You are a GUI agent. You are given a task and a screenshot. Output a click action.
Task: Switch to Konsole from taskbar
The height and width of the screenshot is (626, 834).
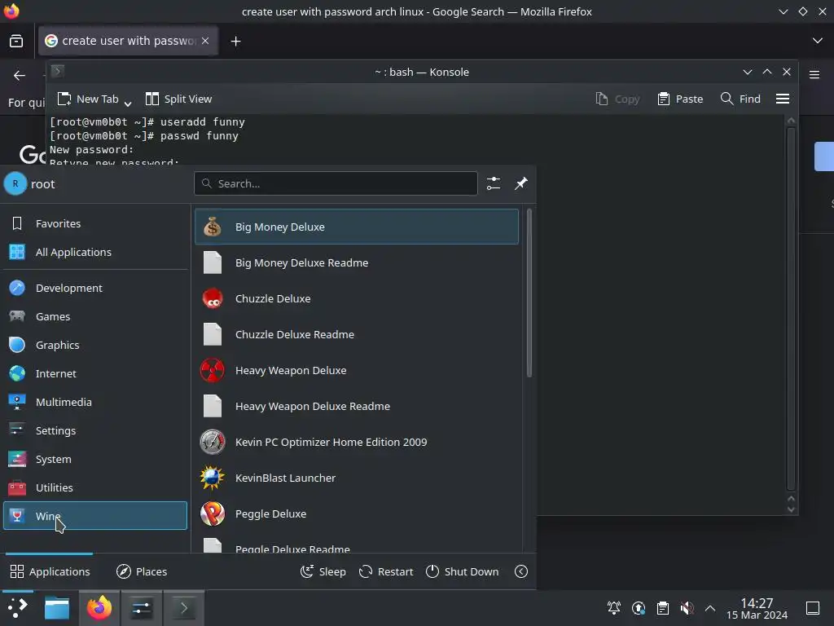pos(184,608)
